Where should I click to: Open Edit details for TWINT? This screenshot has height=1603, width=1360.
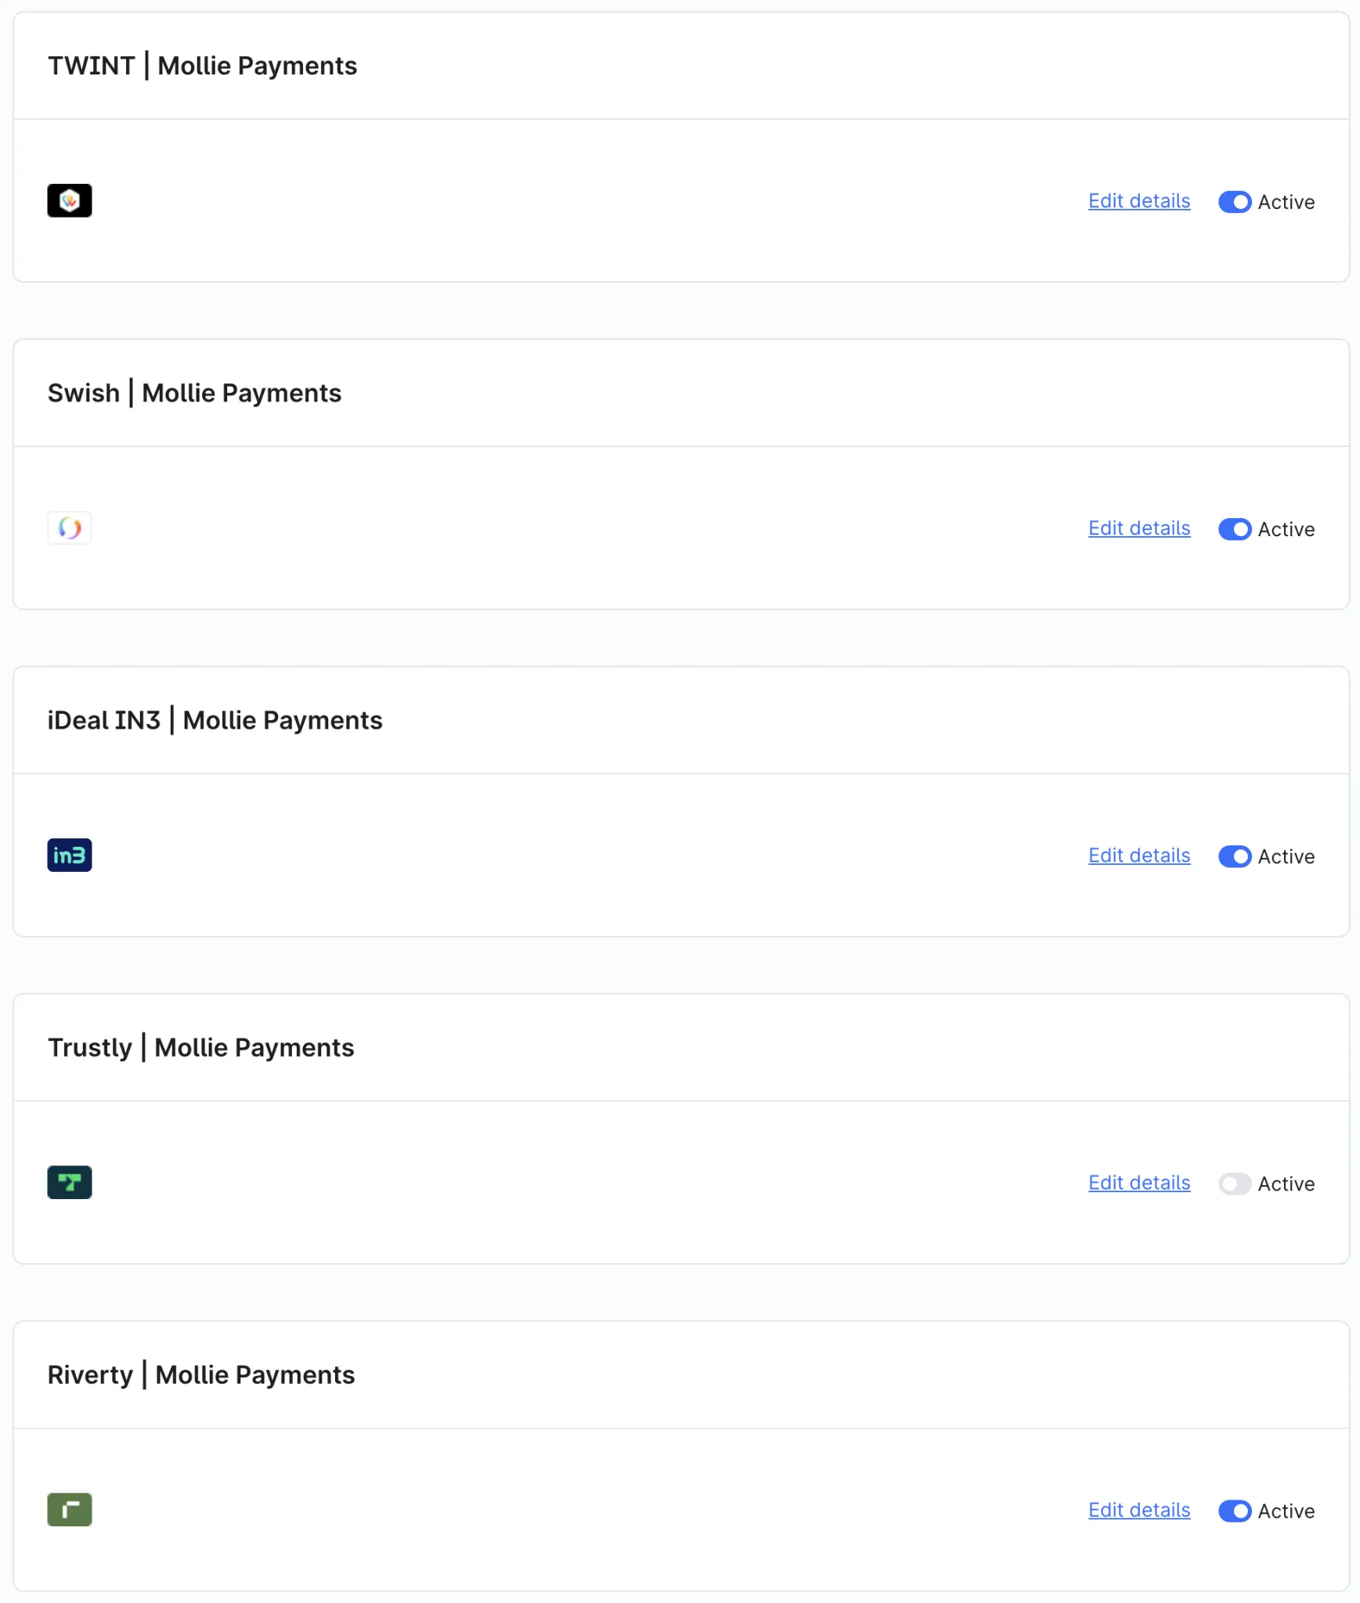(x=1139, y=201)
